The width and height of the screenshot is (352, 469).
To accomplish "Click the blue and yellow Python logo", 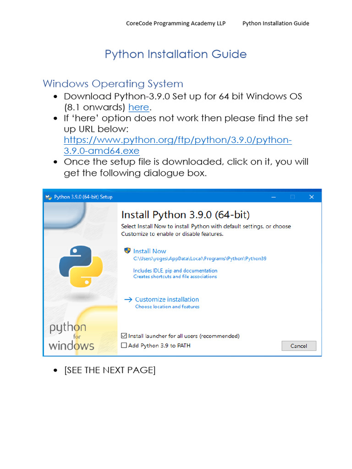I will [81, 266].
